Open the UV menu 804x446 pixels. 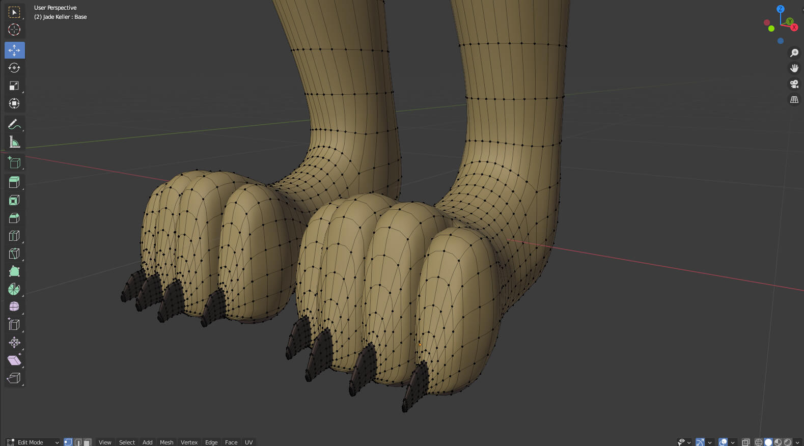(x=248, y=442)
